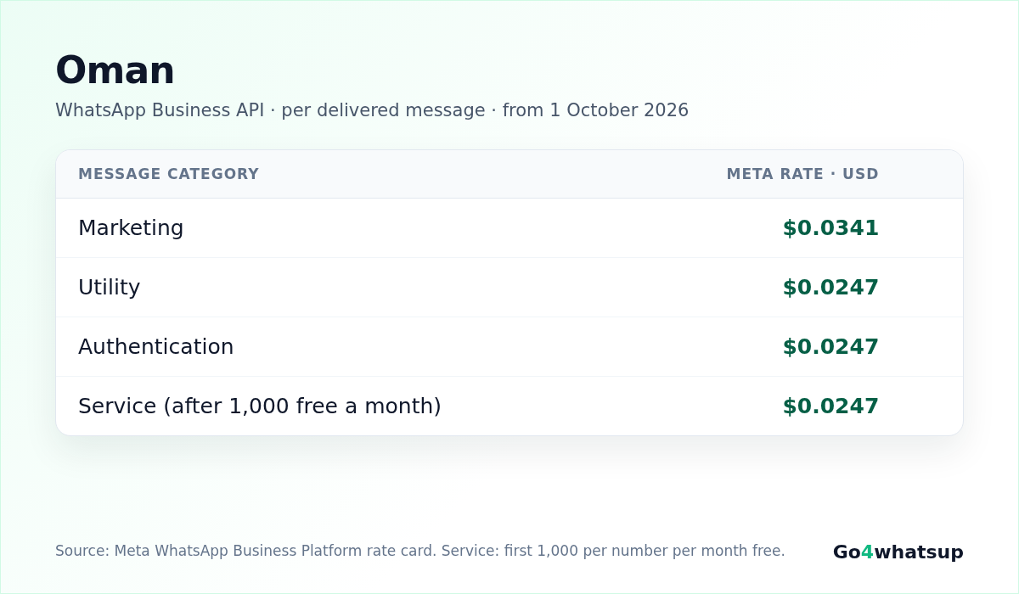The width and height of the screenshot is (1019, 594).
Task: Select the WhatsApp Business API subtitle line
Action: pos(372,110)
